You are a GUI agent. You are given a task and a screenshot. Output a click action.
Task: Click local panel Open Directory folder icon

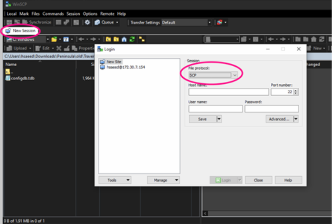54,39
